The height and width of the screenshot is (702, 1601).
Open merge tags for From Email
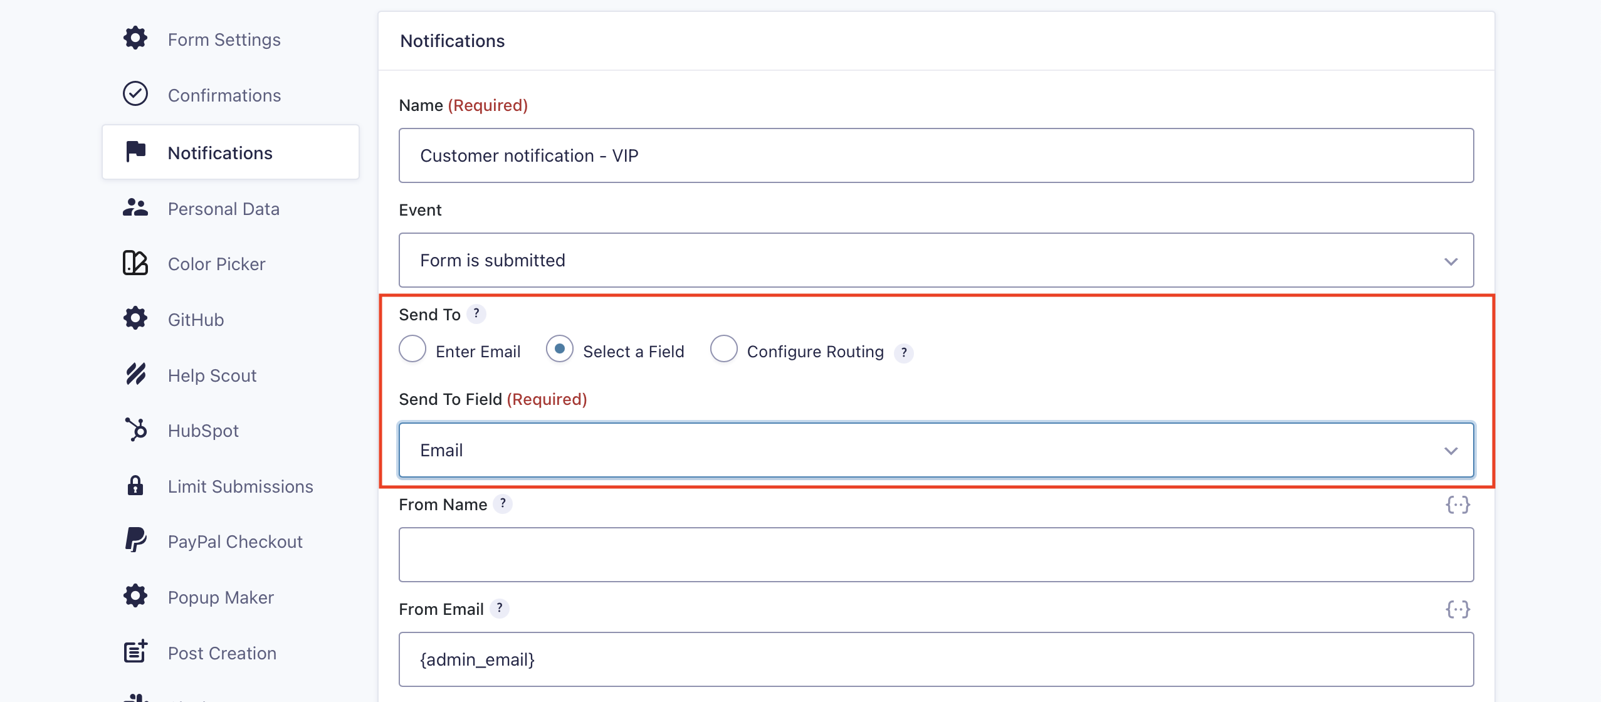click(1458, 609)
